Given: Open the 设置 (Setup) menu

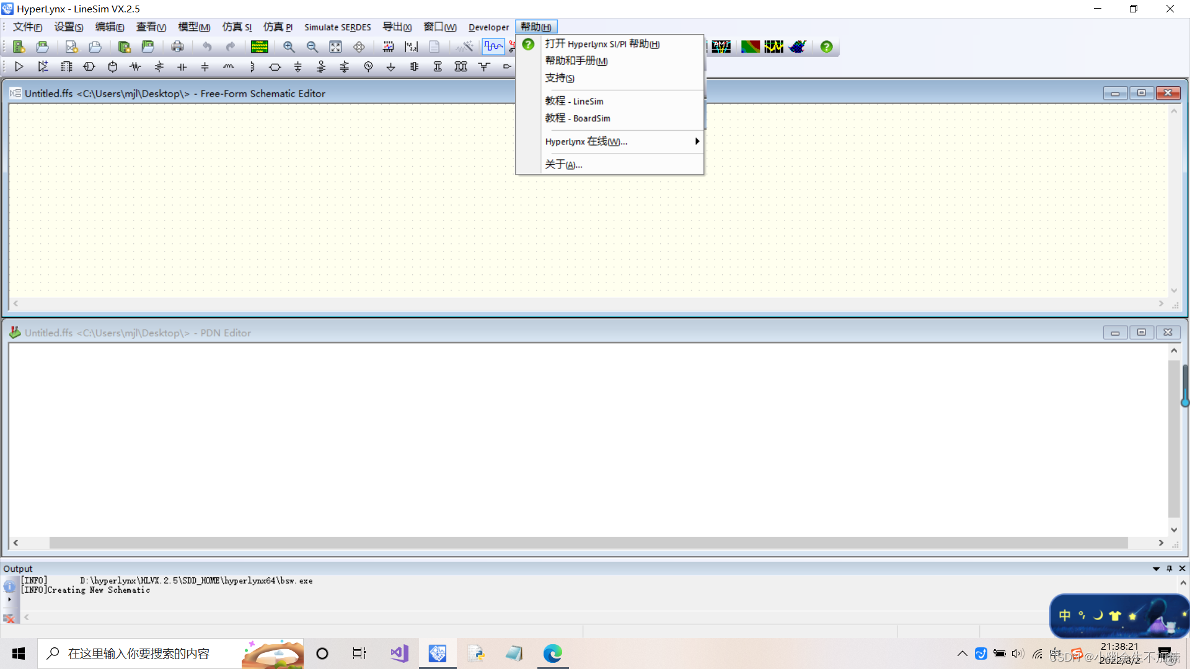Looking at the screenshot, I should click(x=69, y=27).
